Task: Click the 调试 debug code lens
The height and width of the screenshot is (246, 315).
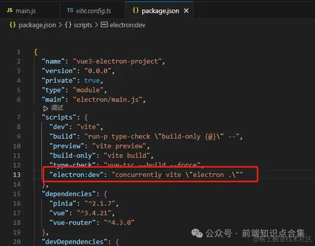Action: coord(57,108)
